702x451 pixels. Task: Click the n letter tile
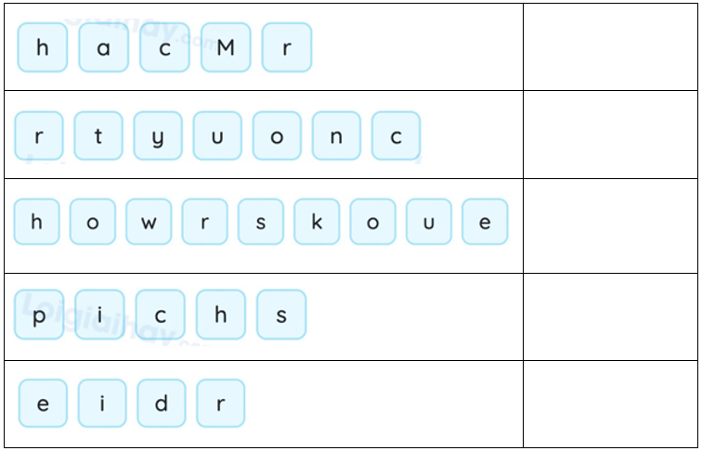point(336,135)
